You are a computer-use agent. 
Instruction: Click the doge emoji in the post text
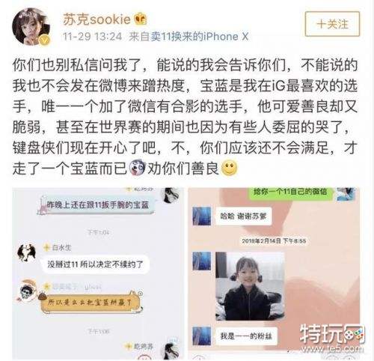pos(137,168)
